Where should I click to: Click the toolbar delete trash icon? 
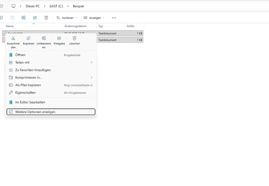coord(46,18)
